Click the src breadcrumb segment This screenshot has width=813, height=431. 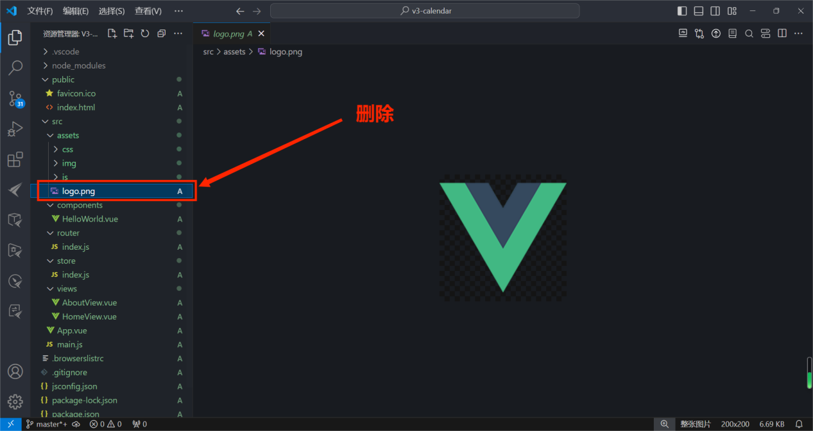click(x=209, y=52)
